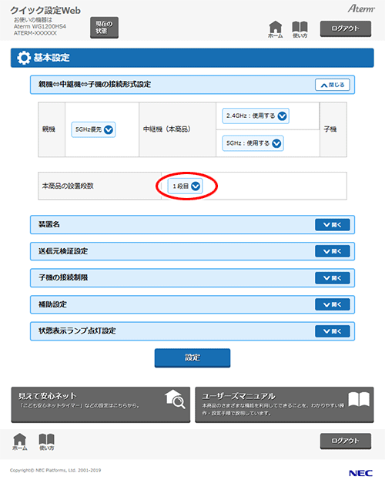Open the top 使い方 book icon
Image resolution: width=385 pixels, height=490 pixels.
[x=300, y=29]
